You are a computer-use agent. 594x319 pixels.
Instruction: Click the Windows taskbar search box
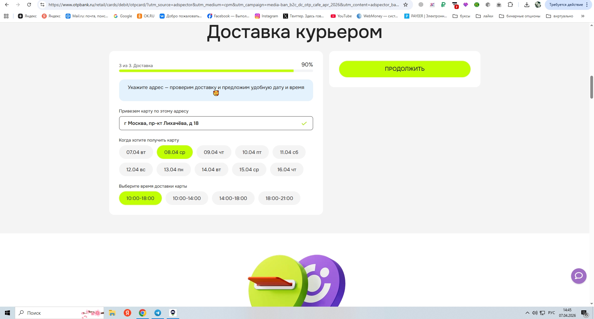coord(59,313)
